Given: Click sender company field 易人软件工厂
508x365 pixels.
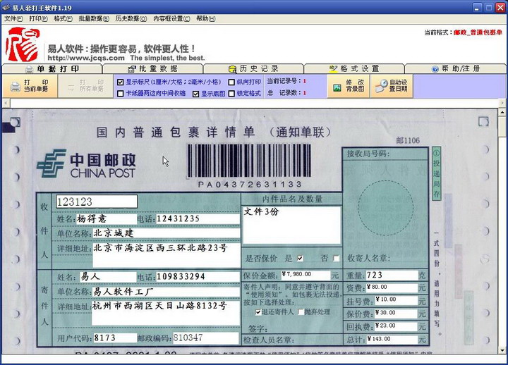Looking at the screenshot, I should [166, 292].
